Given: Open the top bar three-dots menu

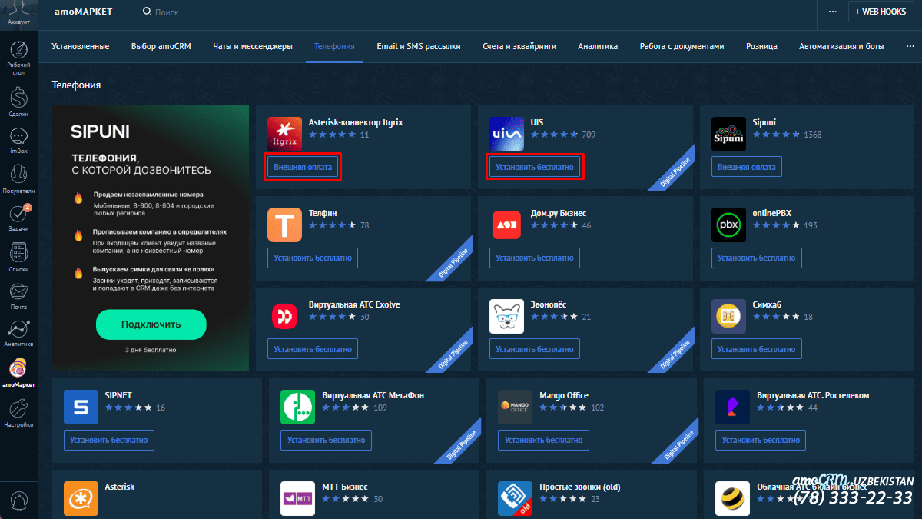Looking at the screenshot, I should pos(832,12).
